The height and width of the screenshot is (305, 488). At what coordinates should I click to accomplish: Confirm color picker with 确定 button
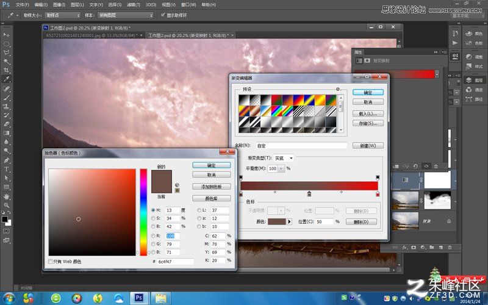point(211,165)
